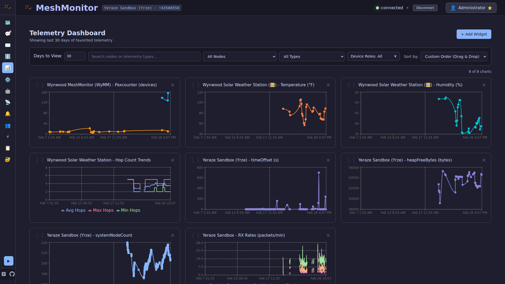Viewport: 505px width, 284px height.
Task: Click the play button at sidebar bottom
Action: tap(8, 261)
